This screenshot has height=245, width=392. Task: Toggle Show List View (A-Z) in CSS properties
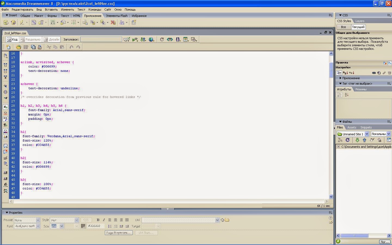coord(345,73)
